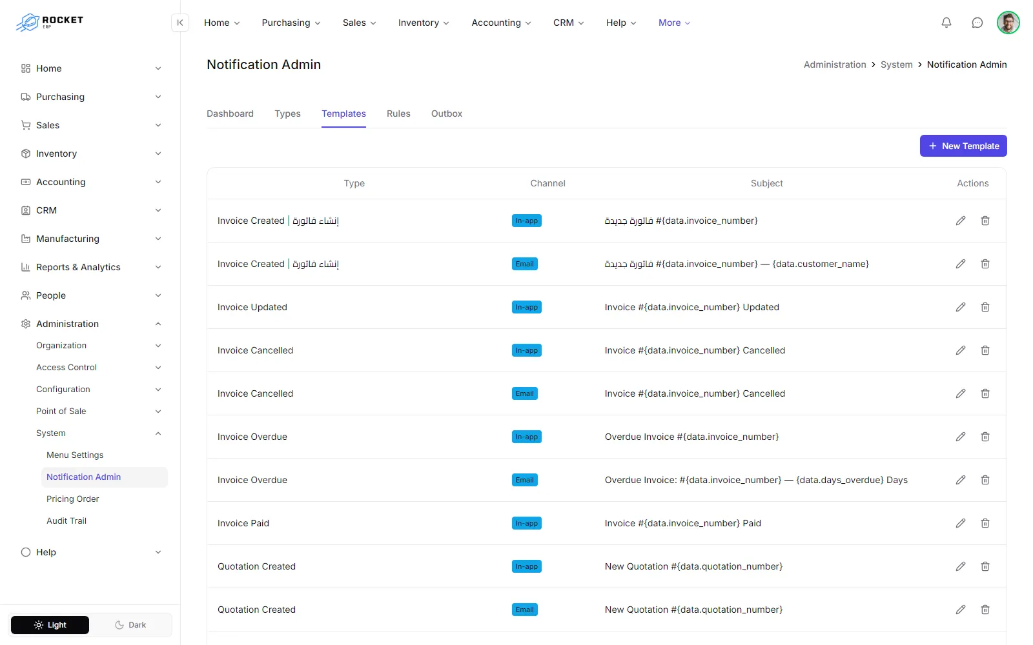Viewport: 1033px width, 645px height.
Task: Expand the Access Control submenu
Action: pyautogui.click(x=98, y=368)
